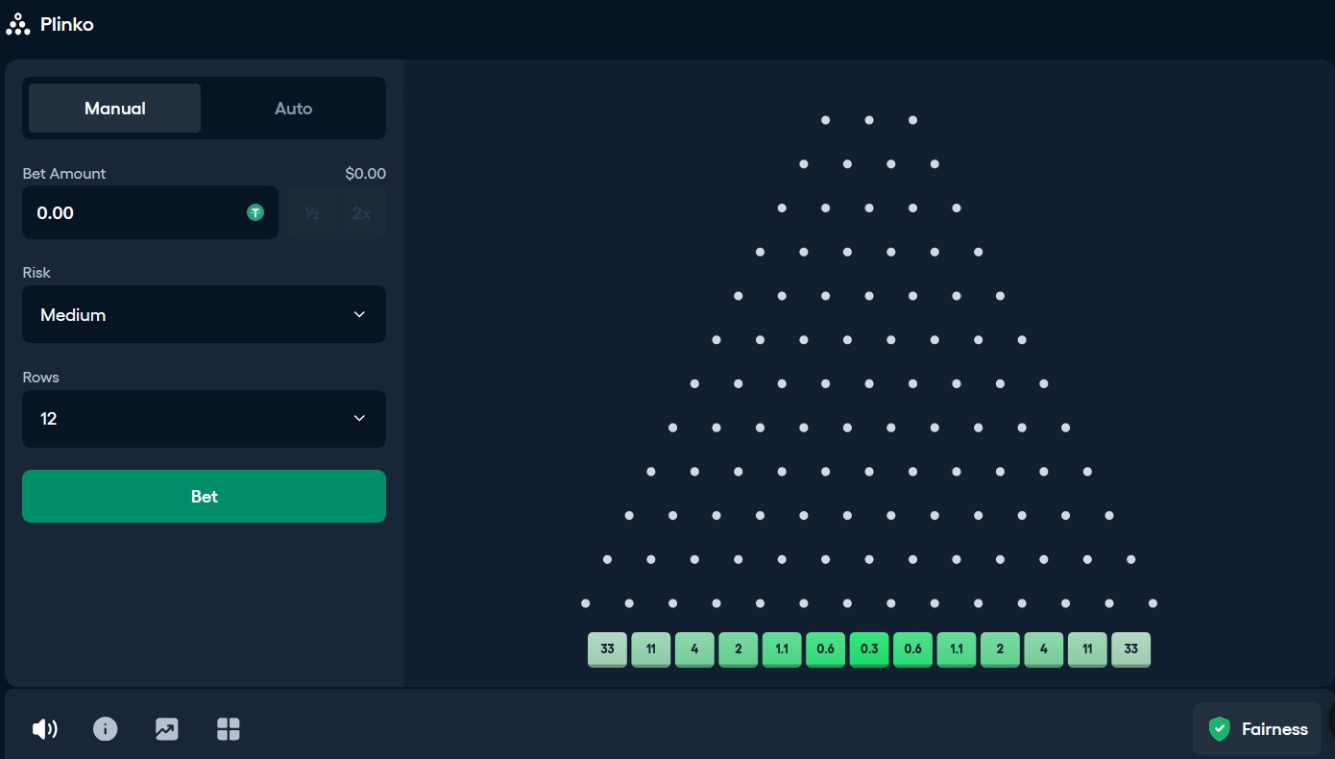Open the Fairness panel
1335x759 pixels.
point(1257,729)
